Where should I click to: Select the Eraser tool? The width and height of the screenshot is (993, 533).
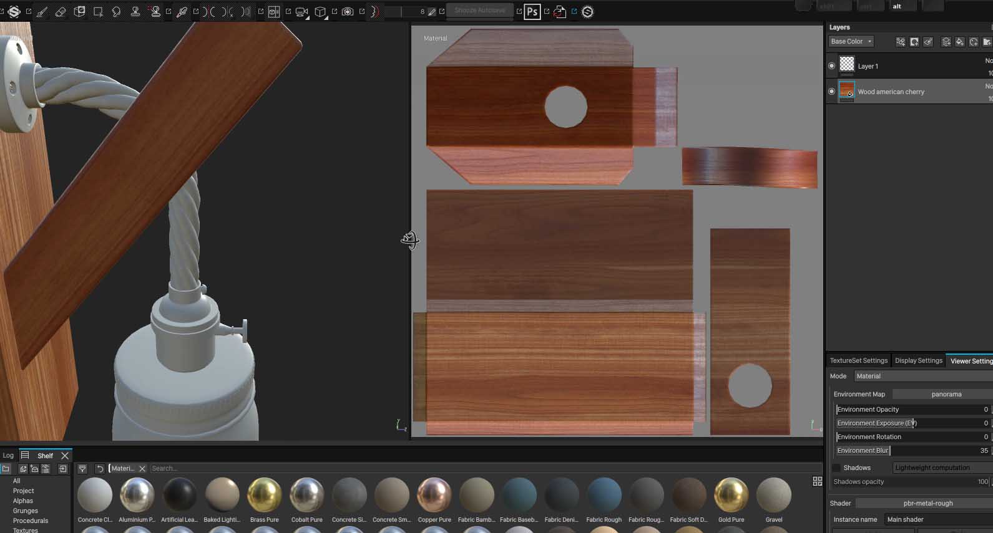61,12
